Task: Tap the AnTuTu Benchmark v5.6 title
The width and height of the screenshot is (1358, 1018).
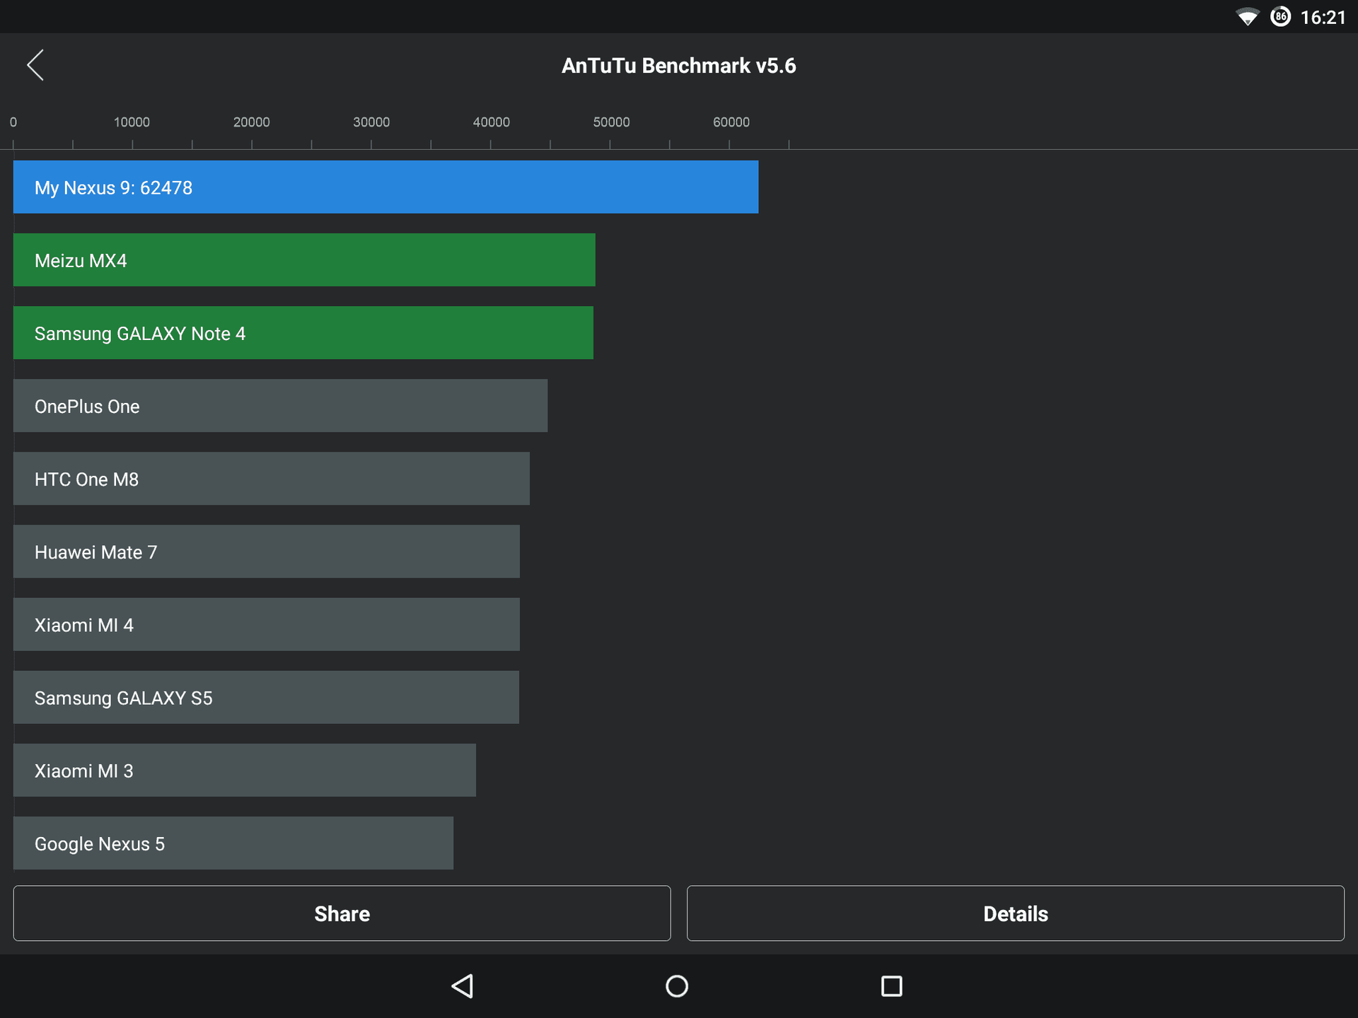Action: [679, 66]
